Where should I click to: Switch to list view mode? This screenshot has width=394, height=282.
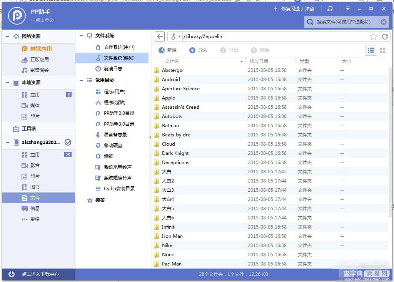[x=371, y=50]
